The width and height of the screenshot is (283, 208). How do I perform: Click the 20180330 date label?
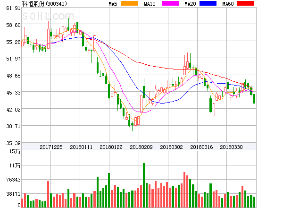[x=231, y=147]
